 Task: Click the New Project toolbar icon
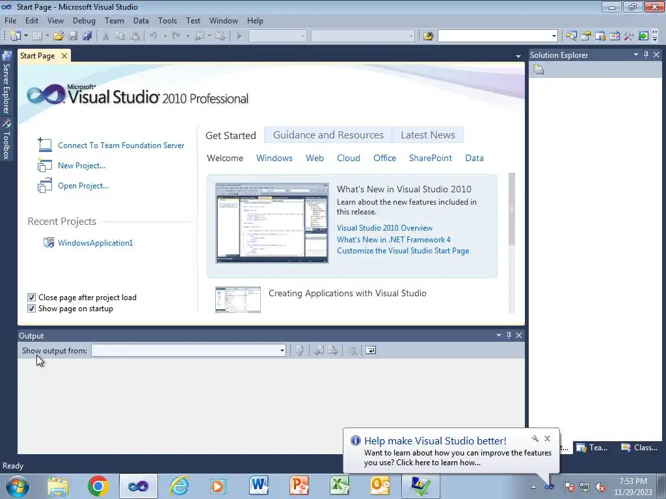pos(16,36)
